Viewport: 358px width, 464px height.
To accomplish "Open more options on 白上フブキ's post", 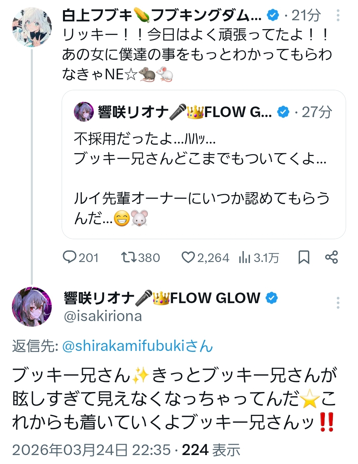I will click(338, 15).
